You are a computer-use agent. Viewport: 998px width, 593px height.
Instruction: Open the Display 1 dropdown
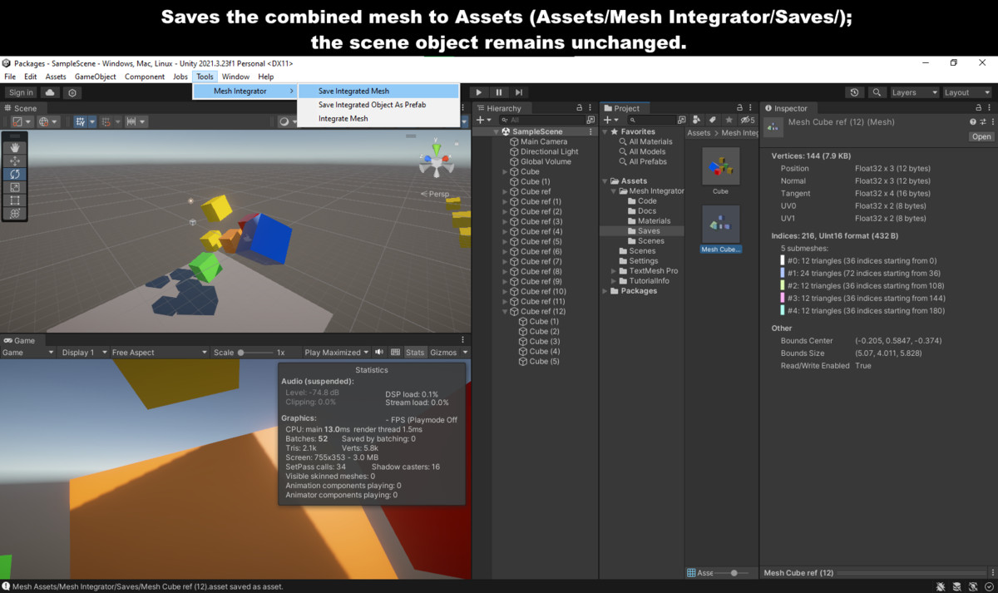click(x=82, y=353)
